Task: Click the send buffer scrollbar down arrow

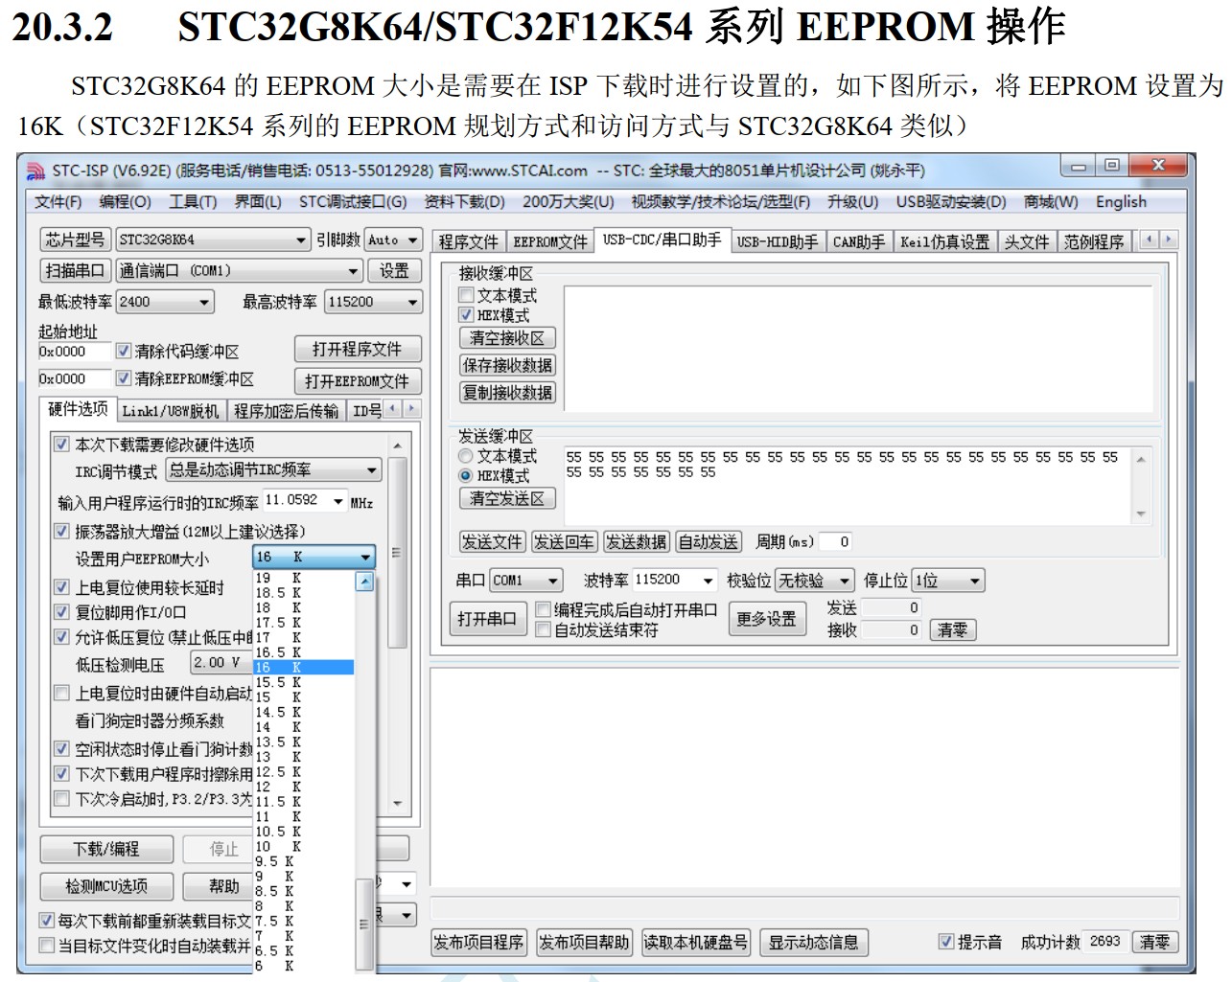Action: pos(1141,514)
